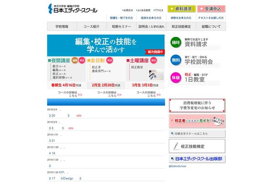Open the 学校説明会 sidebar link
The height and width of the screenshot is (182, 273).
point(199,60)
